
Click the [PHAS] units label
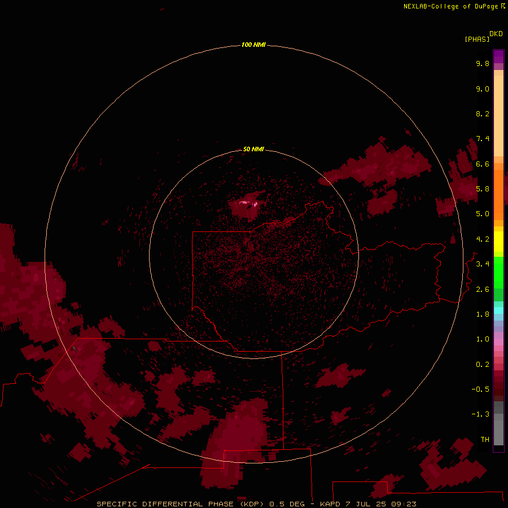point(477,39)
